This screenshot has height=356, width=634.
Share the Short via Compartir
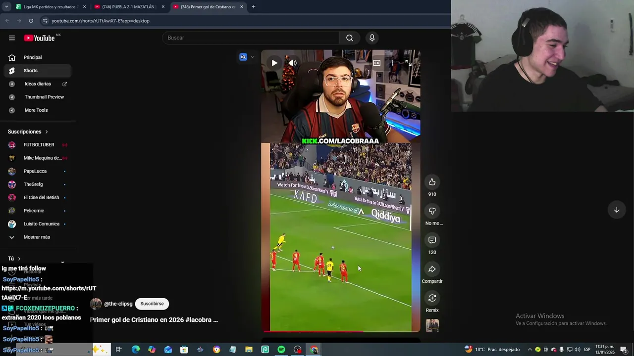[x=432, y=269]
